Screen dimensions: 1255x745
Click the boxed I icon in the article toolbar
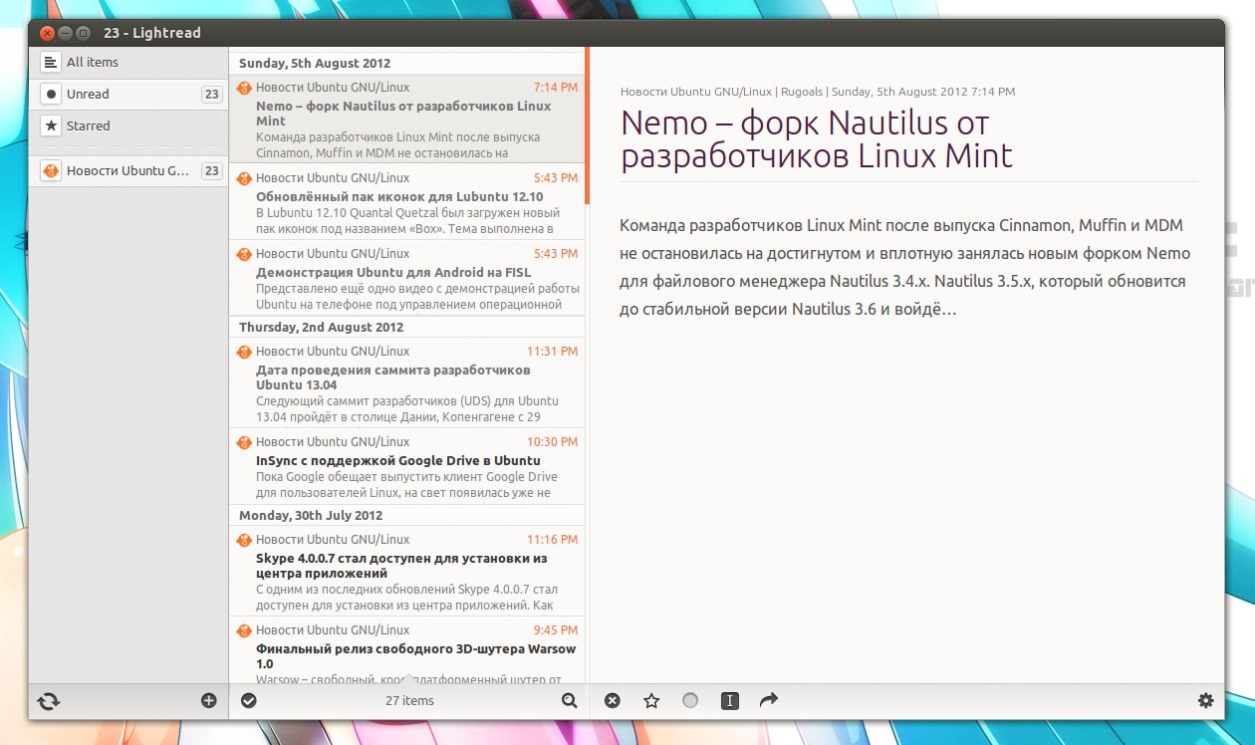[730, 701]
